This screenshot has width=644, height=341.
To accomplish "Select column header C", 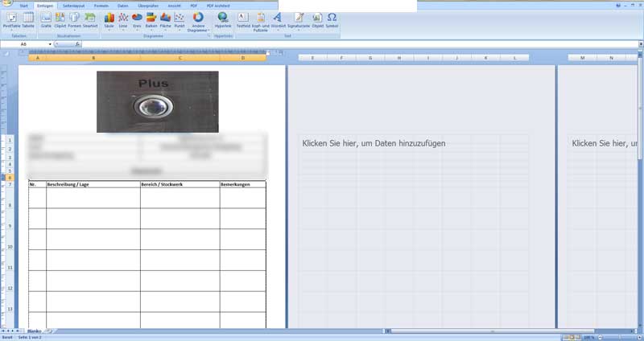I will tap(180, 58).
